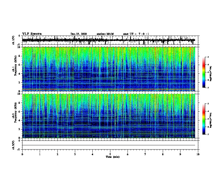Click time axis tick label "5"
The image size is (223, 173).
(x=110, y=154)
